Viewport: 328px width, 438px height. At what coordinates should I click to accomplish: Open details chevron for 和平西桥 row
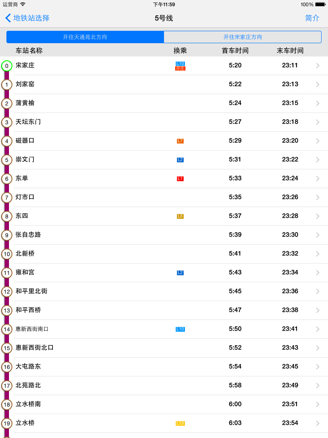(317, 311)
